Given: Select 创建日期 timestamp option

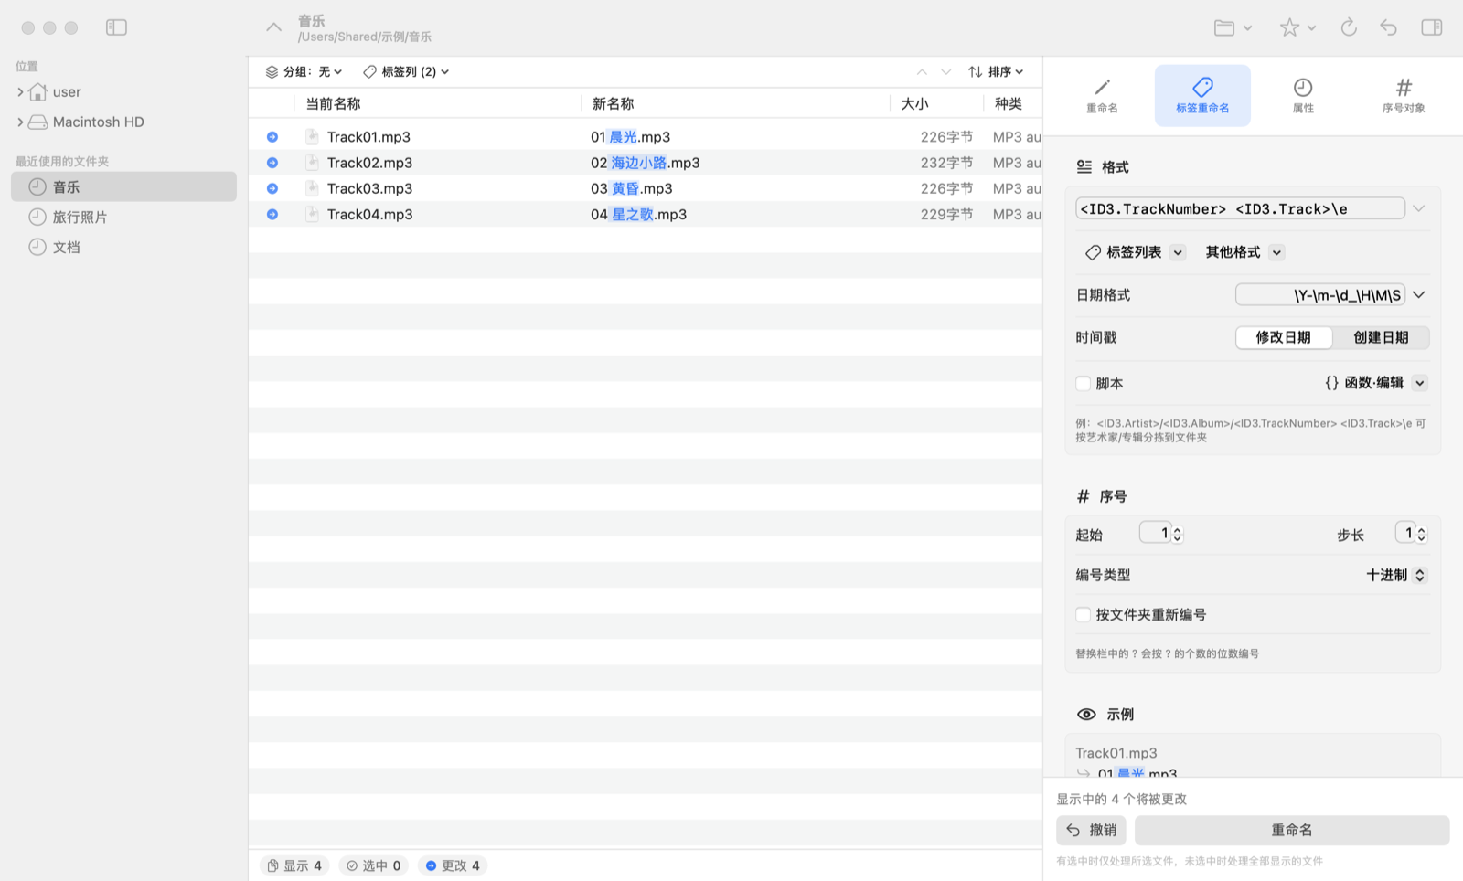Looking at the screenshot, I should pos(1381,337).
